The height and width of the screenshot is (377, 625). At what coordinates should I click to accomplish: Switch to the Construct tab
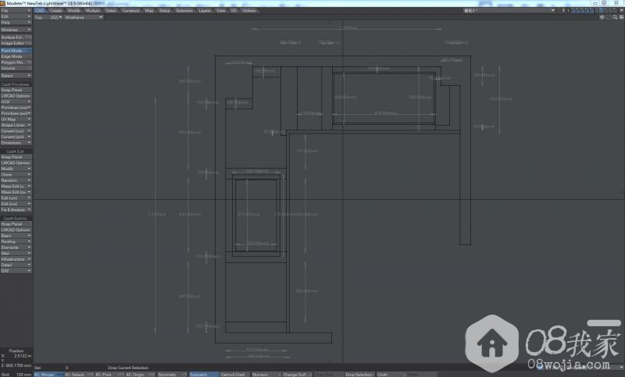coord(130,10)
